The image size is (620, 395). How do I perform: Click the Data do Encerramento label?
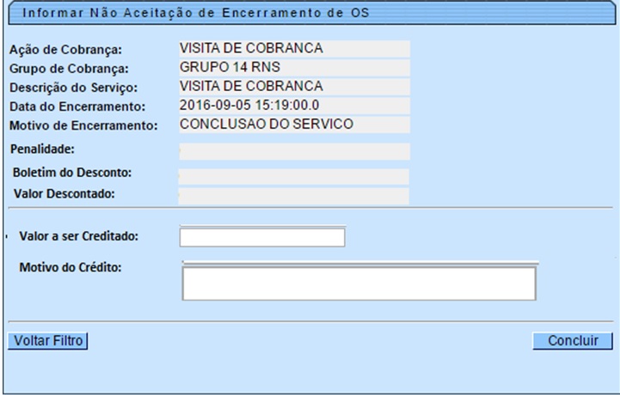[77, 106]
